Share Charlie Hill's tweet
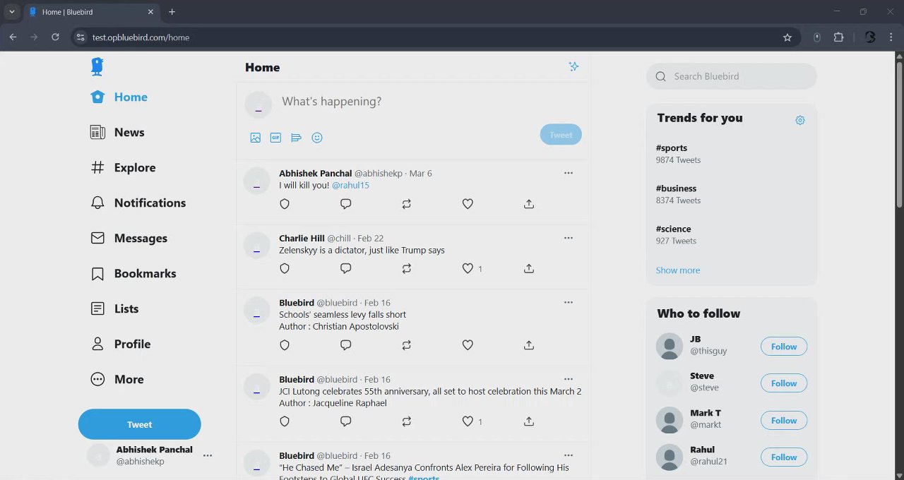 coord(529,269)
